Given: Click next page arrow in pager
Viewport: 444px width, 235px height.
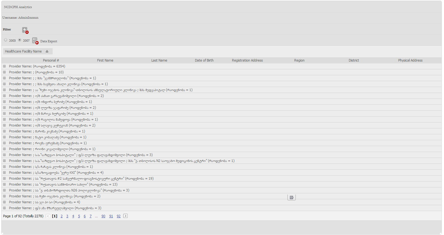Looking at the screenshot, I should 125,216.
